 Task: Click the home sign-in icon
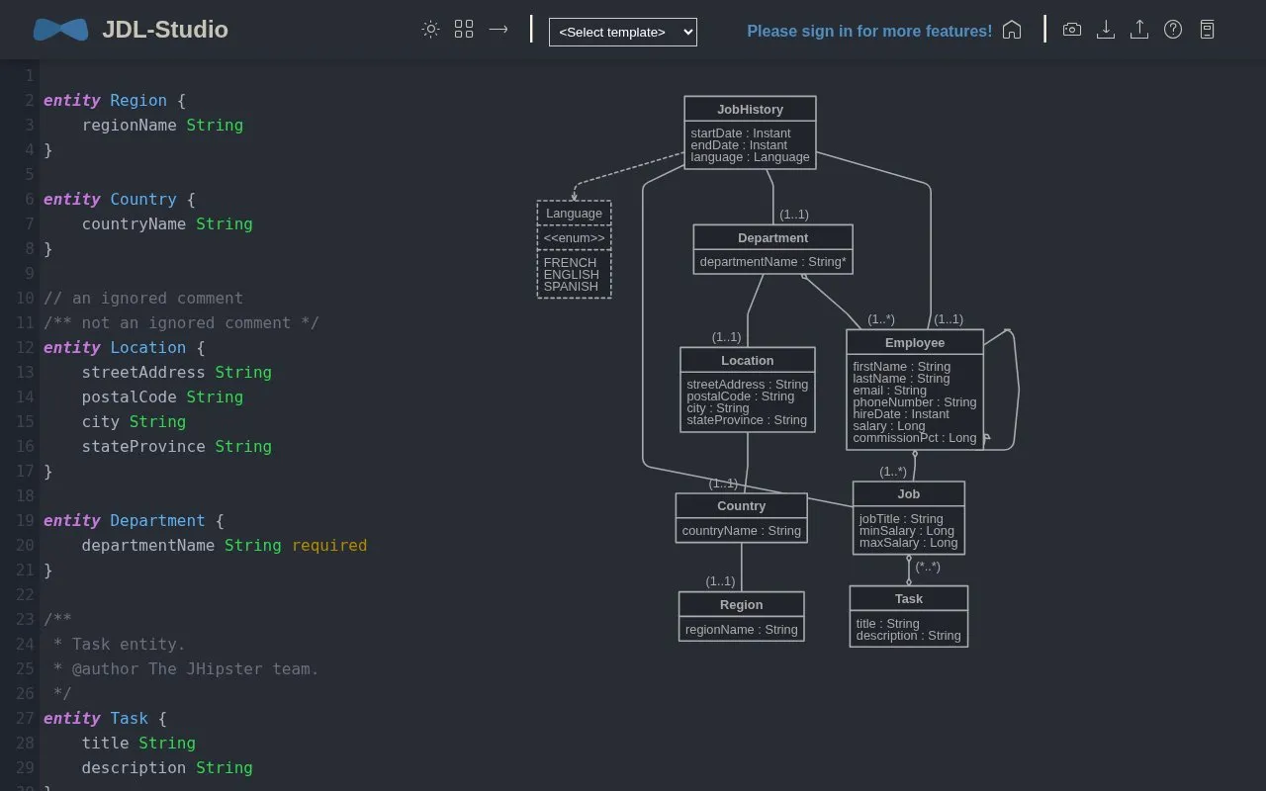1012,30
